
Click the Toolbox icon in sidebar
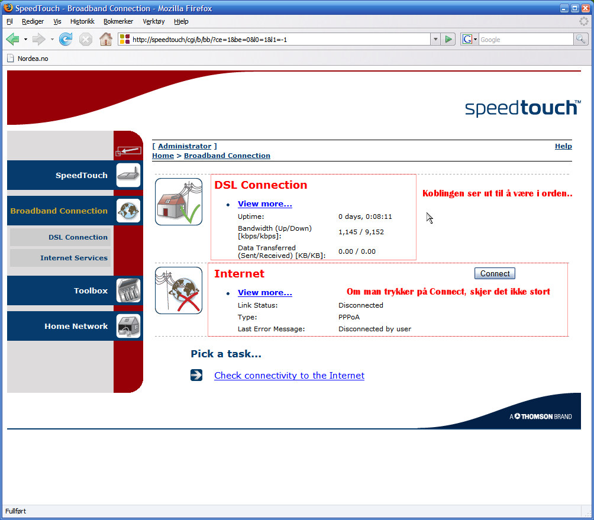tap(128, 290)
